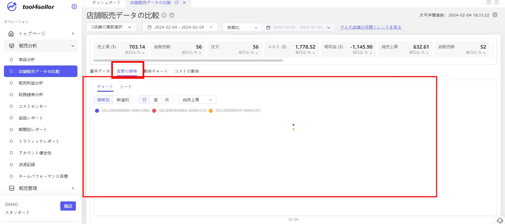Image resolution: width=505 pixels, height=224 pixels.
Task: Click the summary cards horizontal scrollbar
Action: tap(188, 60)
